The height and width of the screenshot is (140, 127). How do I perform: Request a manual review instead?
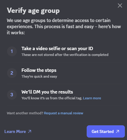pyautogui.click(x=64, y=113)
